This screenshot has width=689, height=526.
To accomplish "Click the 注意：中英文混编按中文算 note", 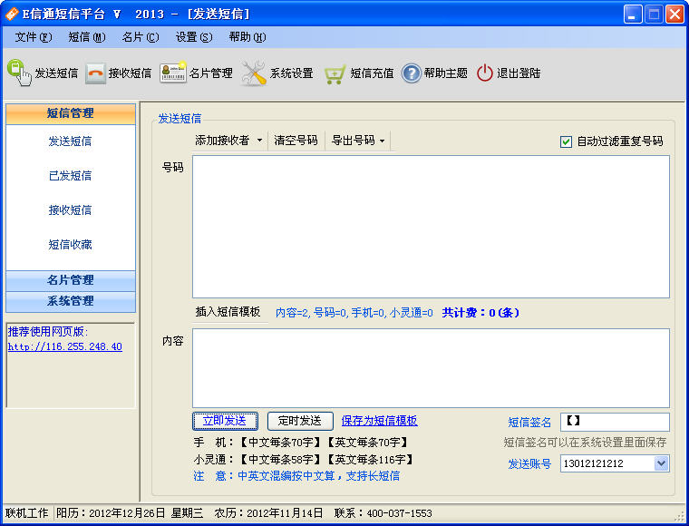I will (x=296, y=476).
